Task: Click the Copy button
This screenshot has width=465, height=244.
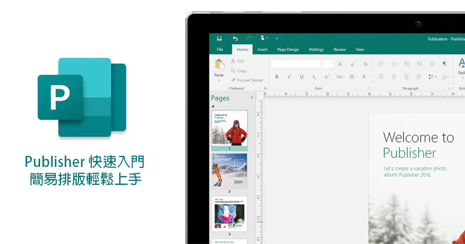Action: tap(239, 71)
